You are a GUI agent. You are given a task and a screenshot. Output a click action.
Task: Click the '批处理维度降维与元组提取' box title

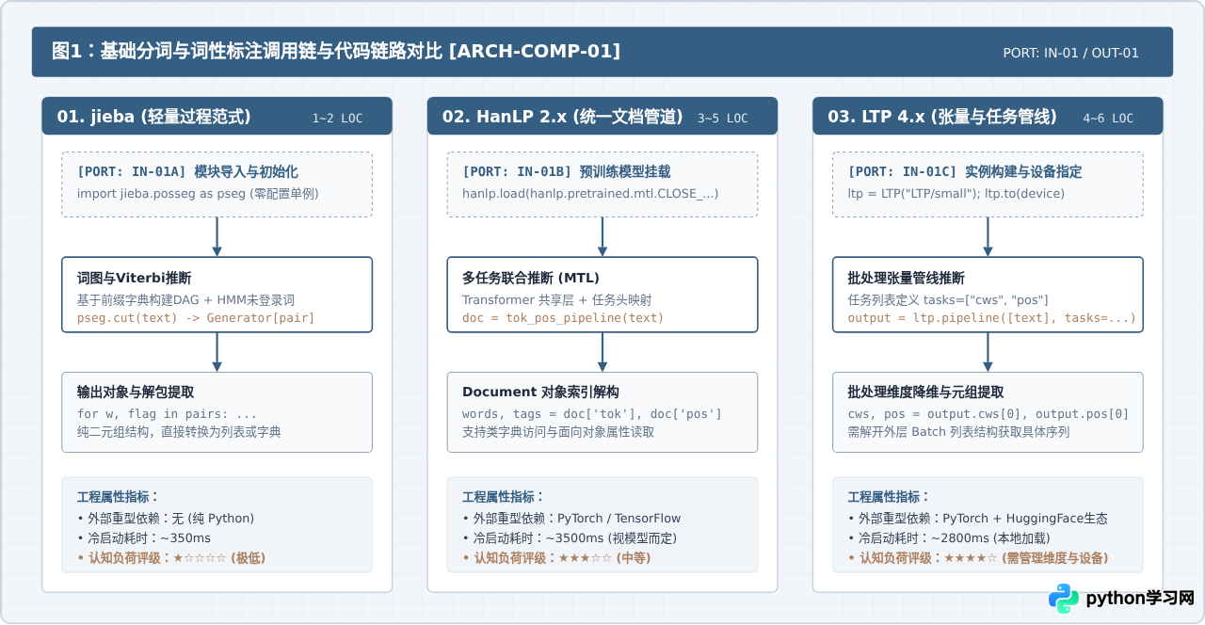[x=926, y=393]
